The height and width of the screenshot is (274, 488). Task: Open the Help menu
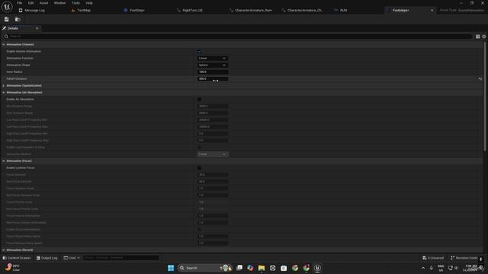[x=89, y=3]
